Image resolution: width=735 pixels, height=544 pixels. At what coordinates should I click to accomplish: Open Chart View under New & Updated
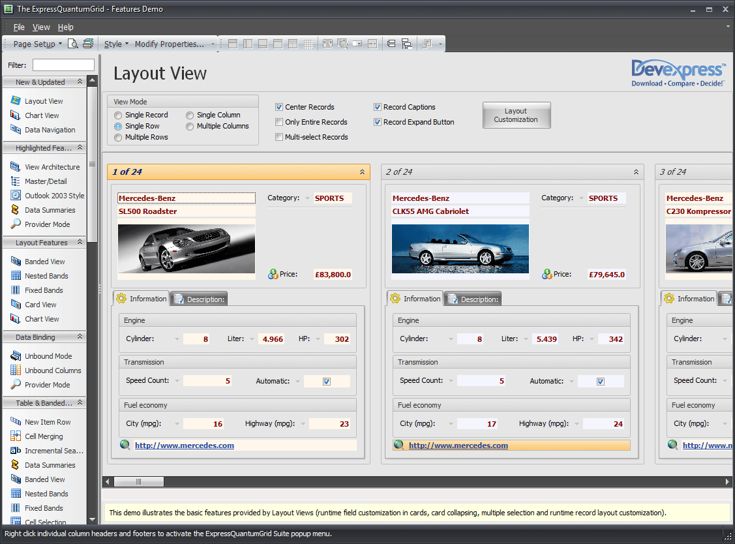(x=42, y=115)
